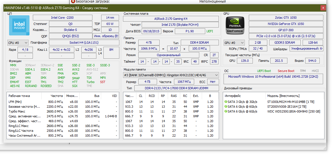Click the 1066.9 МГц memory frequency field
The image size is (333, 161).
[x=149, y=49]
